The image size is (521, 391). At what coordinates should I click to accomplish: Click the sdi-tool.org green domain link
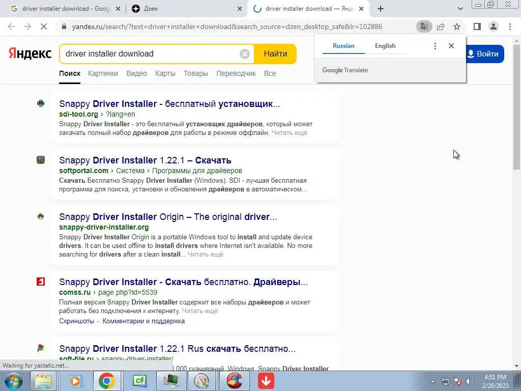(x=78, y=114)
